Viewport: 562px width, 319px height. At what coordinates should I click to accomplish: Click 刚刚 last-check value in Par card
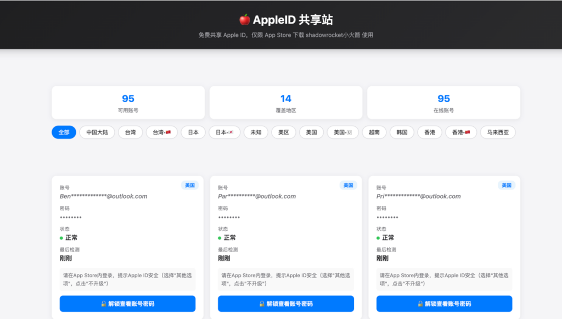224,258
